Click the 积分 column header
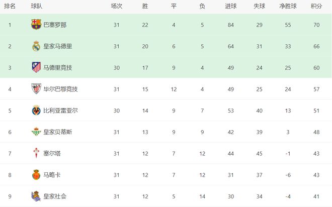The width and height of the screenshot is (332, 207). [x=316, y=7]
